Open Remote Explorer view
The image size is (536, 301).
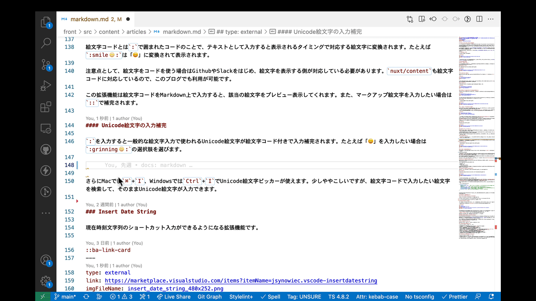pyautogui.click(x=46, y=128)
